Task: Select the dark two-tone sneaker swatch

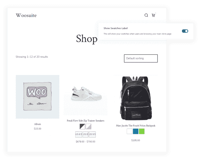Action: [82, 127]
